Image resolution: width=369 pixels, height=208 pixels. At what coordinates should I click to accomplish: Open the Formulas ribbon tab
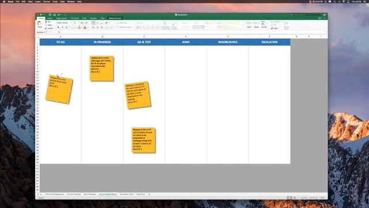pyautogui.click(x=74, y=18)
